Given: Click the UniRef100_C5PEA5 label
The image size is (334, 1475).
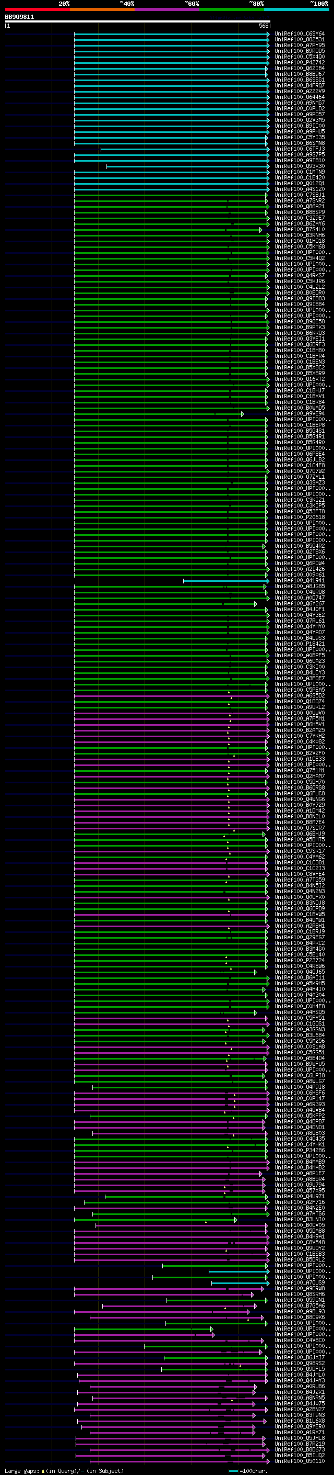Looking at the screenshot, I should (x=300, y=690).
